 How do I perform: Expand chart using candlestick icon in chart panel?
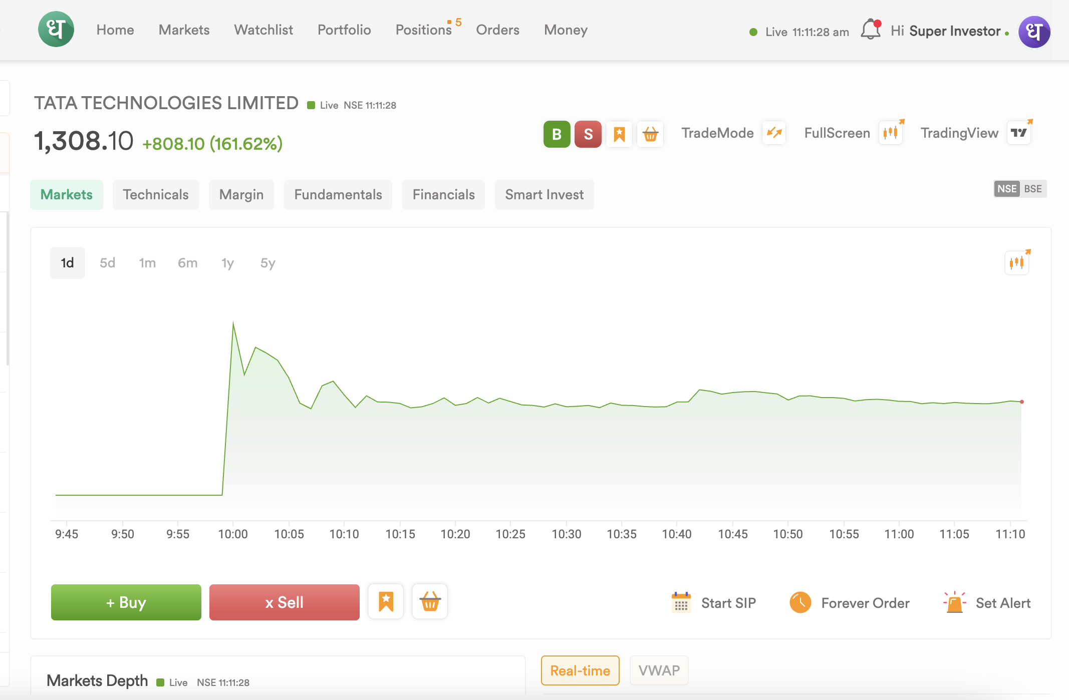click(1017, 262)
